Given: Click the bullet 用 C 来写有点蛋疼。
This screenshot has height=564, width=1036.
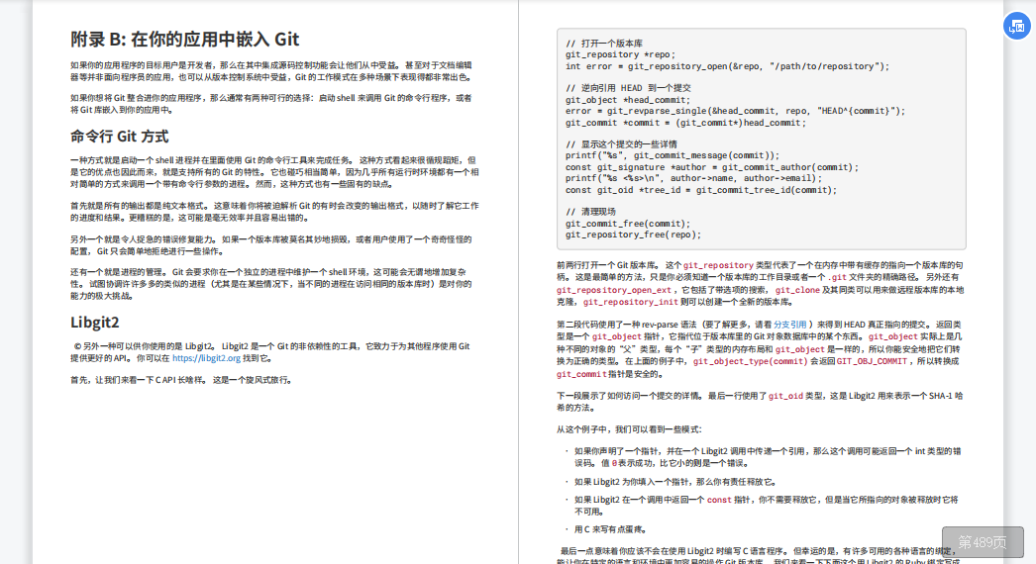Looking at the screenshot, I should click(610, 529).
